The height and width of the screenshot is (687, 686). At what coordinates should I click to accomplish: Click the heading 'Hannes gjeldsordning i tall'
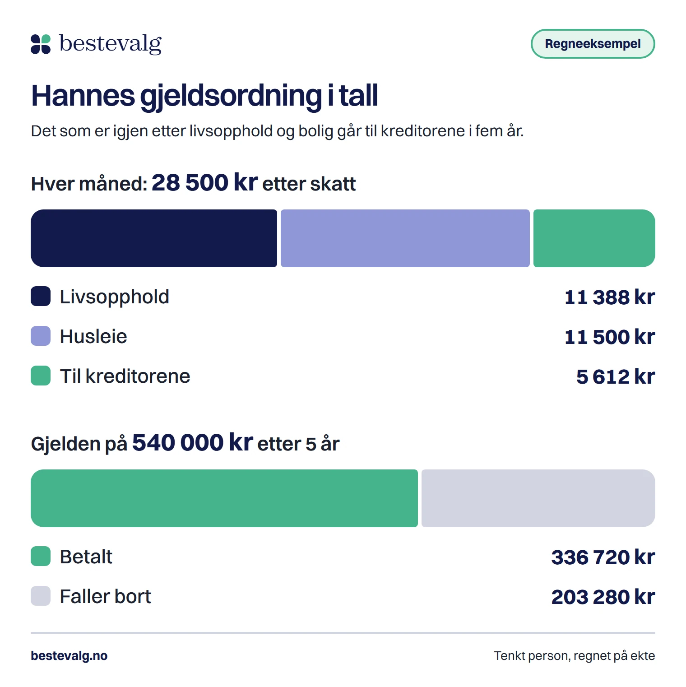(x=204, y=96)
